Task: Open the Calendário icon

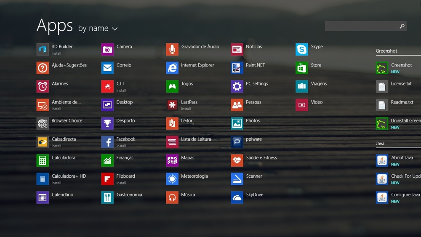Action: [43, 197]
